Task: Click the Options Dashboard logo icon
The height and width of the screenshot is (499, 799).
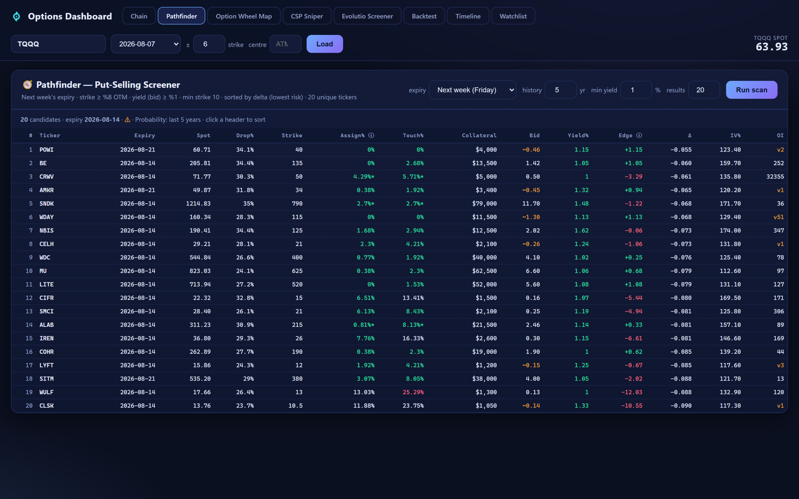Action: click(x=16, y=16)
